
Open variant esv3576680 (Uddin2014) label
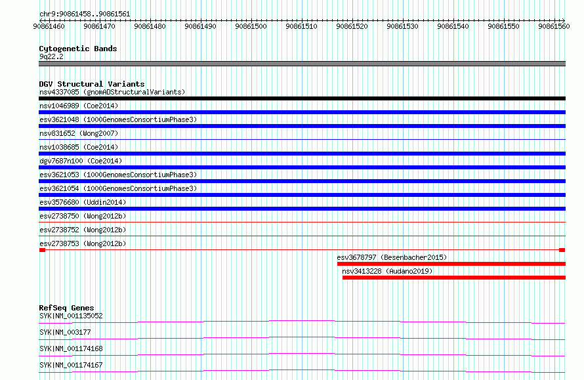coord(83,202)
